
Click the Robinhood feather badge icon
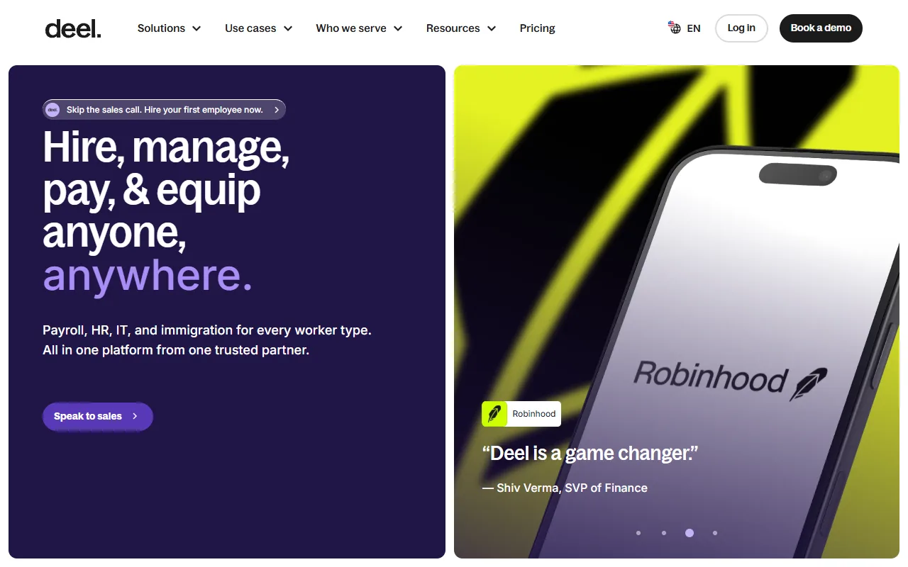pyautogui.click(x=494, y=414)
